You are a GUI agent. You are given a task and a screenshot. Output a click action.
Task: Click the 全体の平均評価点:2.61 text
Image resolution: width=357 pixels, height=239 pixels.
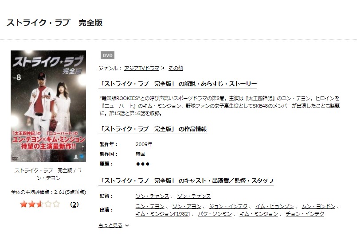[x=48, y=192]
